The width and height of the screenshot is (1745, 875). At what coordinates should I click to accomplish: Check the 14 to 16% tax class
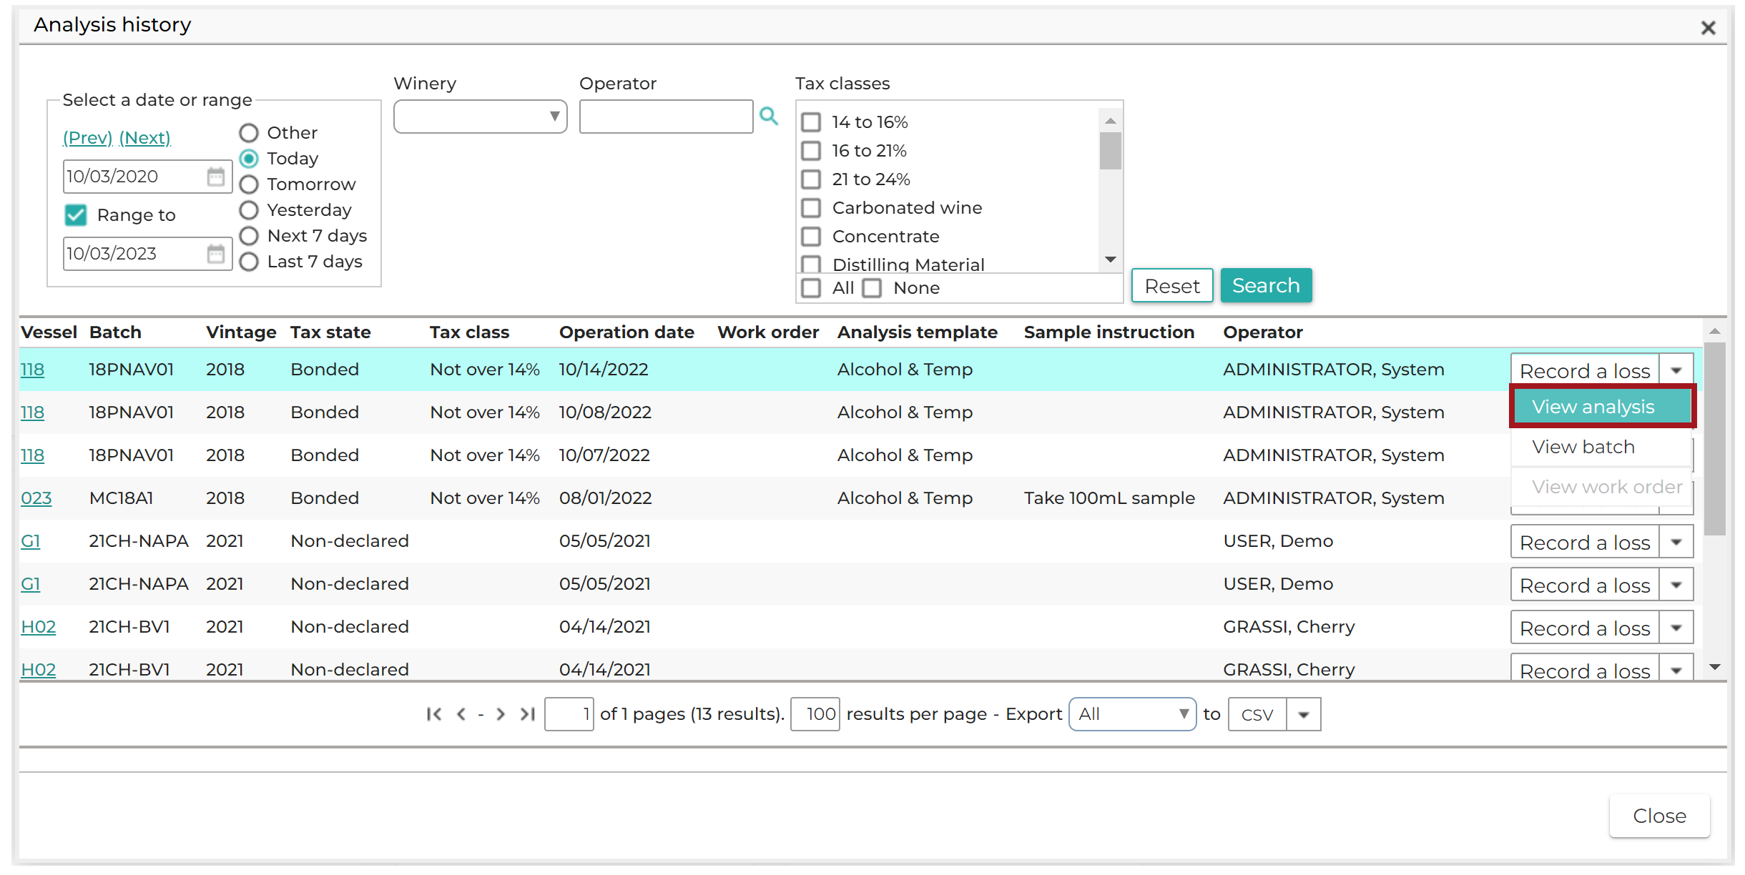coord(811,122)
